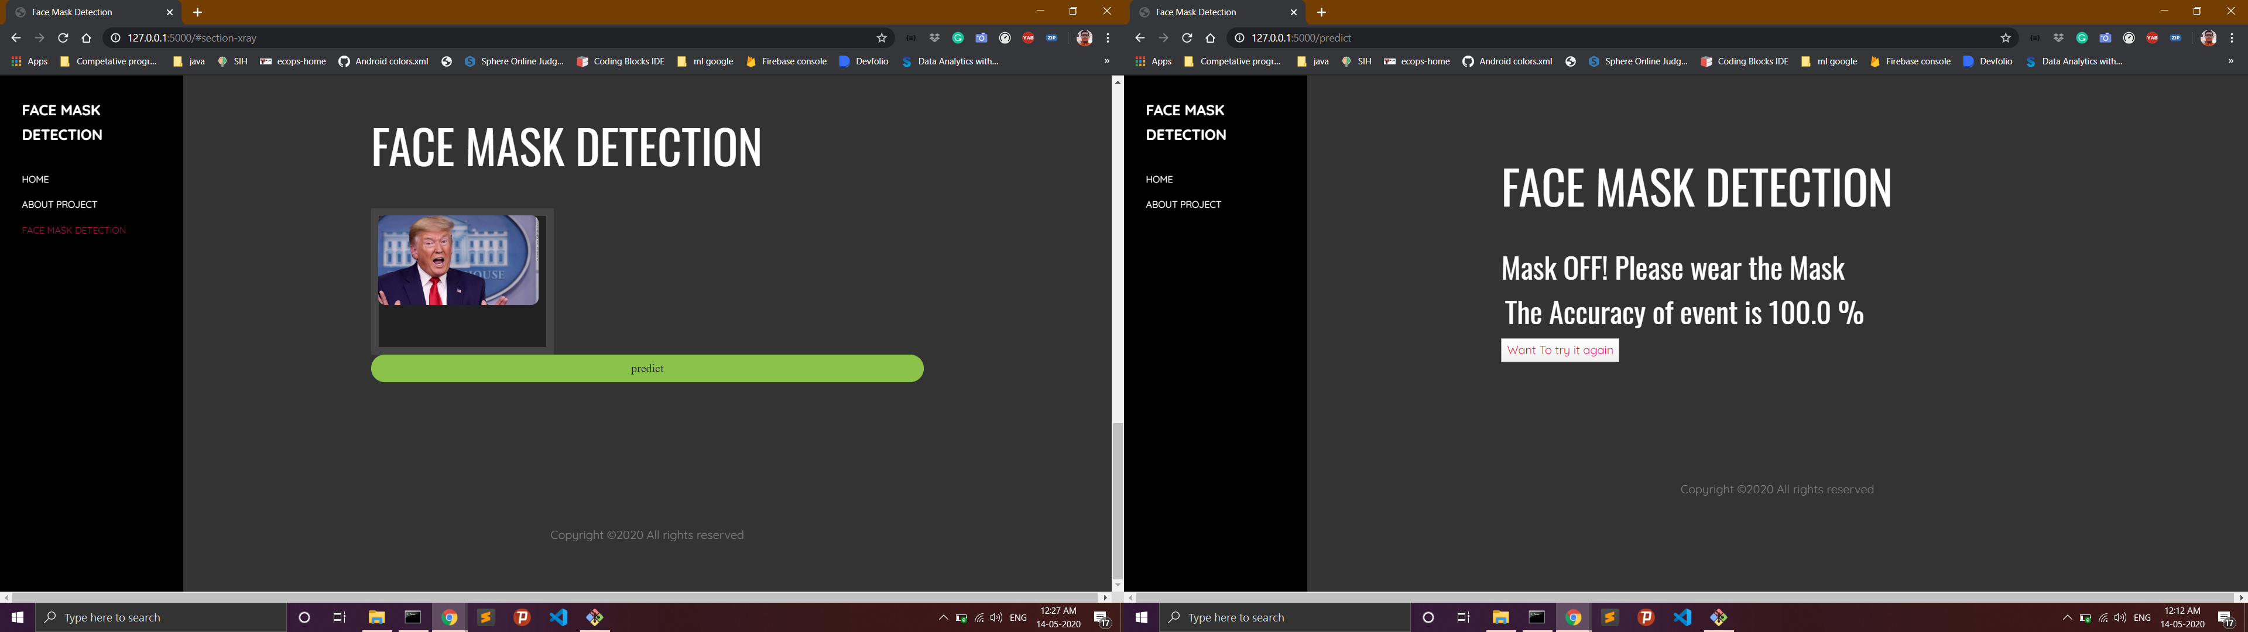Viewport: 2248px width, 632px height.
Task: Open Sublime Text from right taskbar
Action: pos(1609,617)
